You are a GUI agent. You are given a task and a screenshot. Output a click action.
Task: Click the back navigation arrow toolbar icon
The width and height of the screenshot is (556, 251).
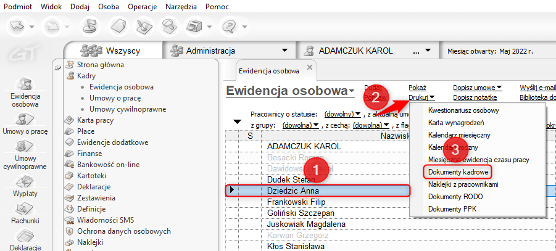point(17,27)
